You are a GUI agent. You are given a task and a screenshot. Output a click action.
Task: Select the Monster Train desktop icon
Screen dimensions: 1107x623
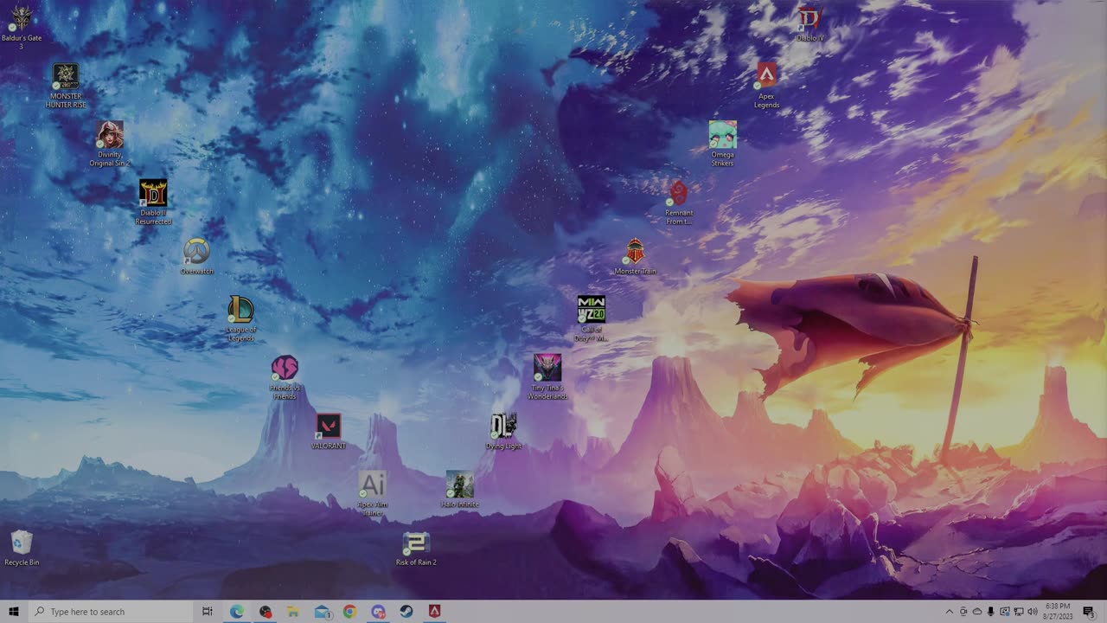point(635,257)
